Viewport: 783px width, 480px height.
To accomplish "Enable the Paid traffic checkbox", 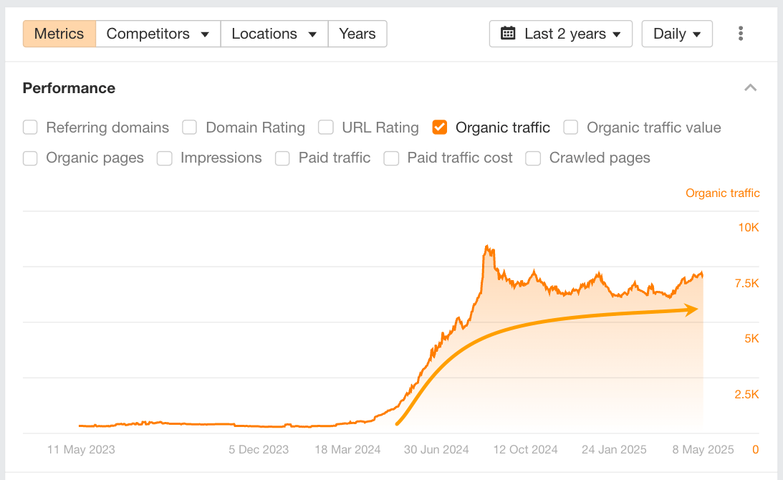I will point(283,158).
